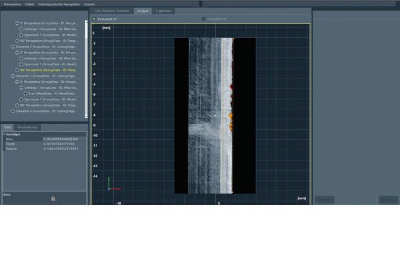
Task: Select the Evaluated 2d radio option
Action: [x=94, y=19]
